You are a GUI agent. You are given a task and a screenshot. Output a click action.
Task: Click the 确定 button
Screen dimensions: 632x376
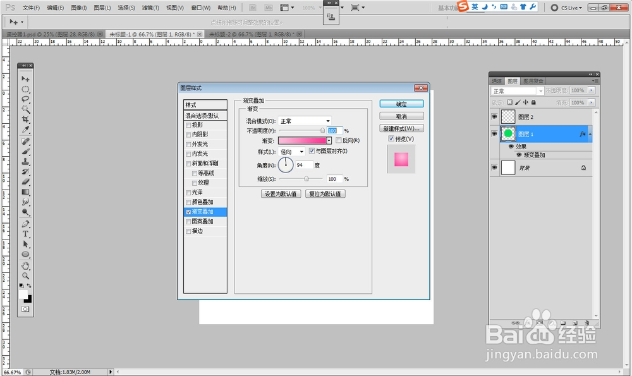[401, 104]
